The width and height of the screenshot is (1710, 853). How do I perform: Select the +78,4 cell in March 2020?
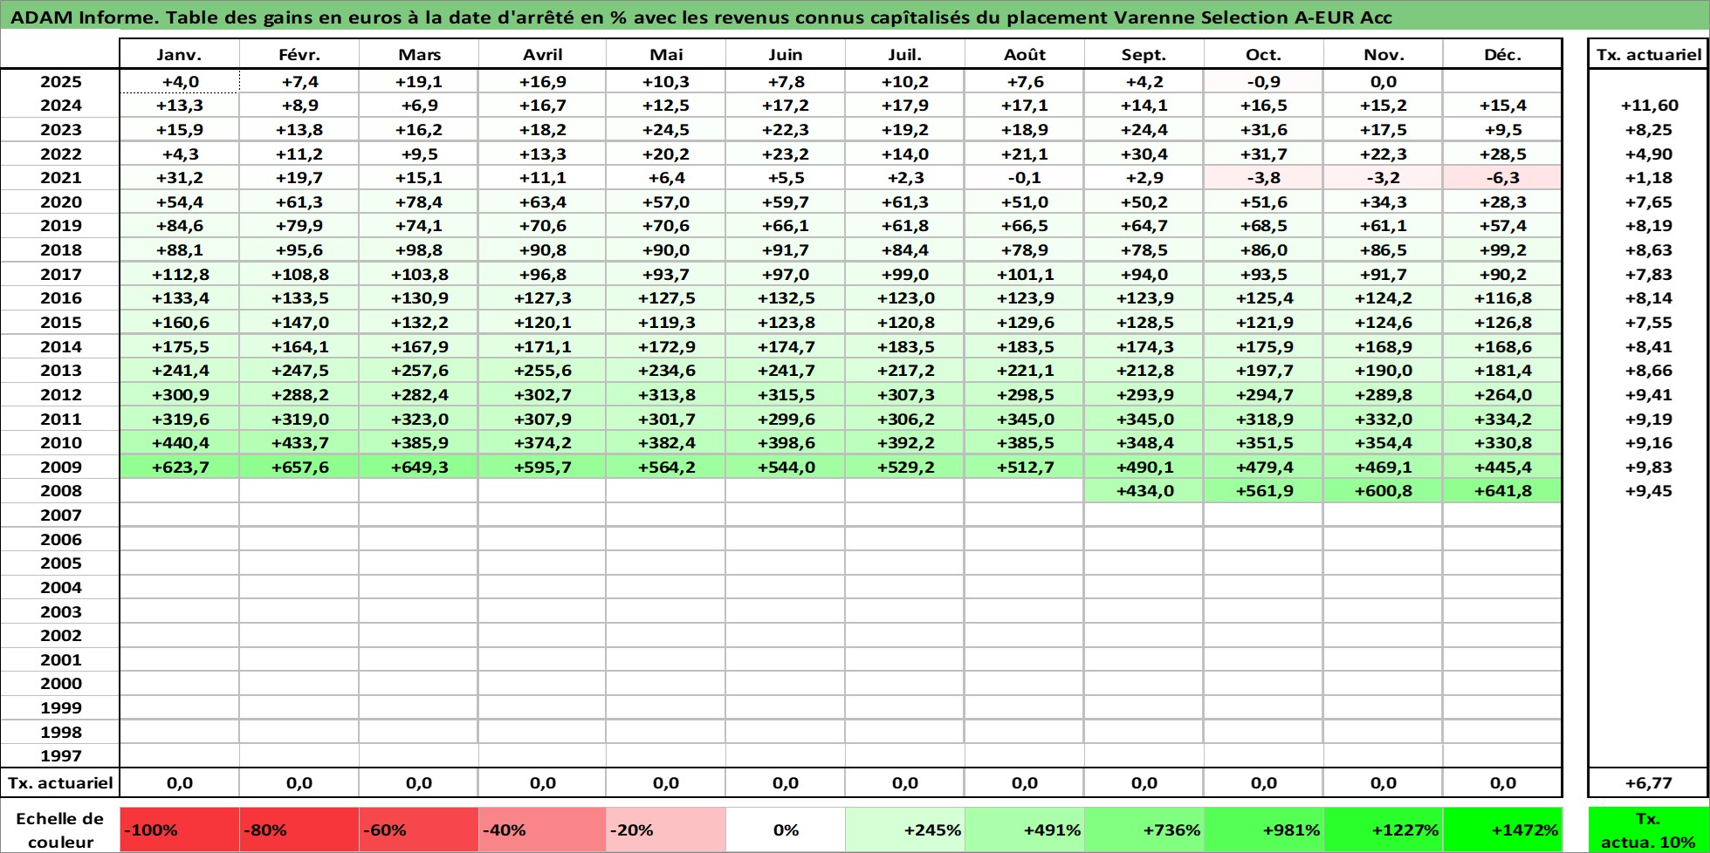coord(418,201)
